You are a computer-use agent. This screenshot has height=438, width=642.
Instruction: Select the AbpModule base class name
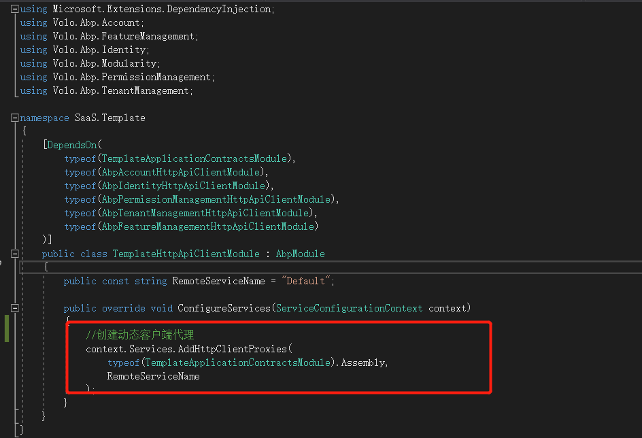pyautogui.click(x=300, y=253)
